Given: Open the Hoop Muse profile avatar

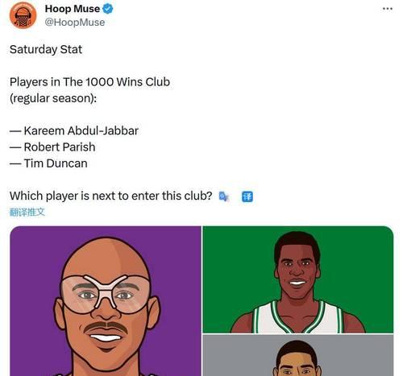Looking at the screenshot, I should pyautogui.click(x=23, y=15).
